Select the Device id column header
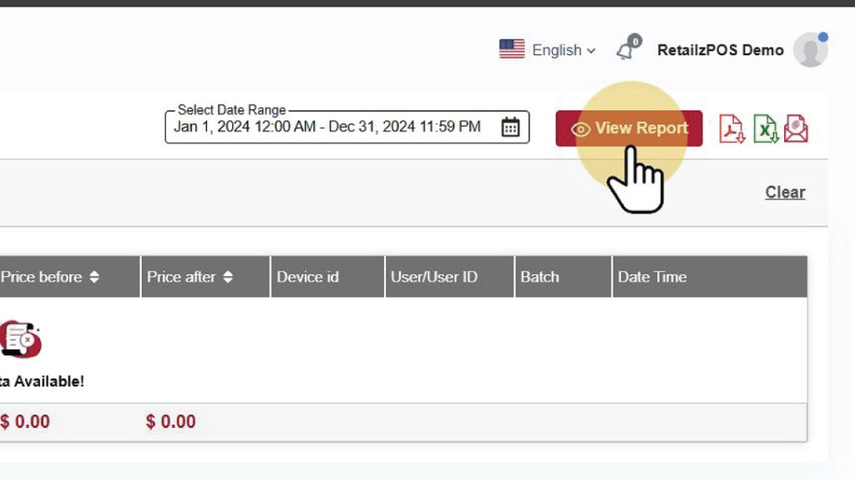Viewport: 855px width, 480px height. pos(307,277)
